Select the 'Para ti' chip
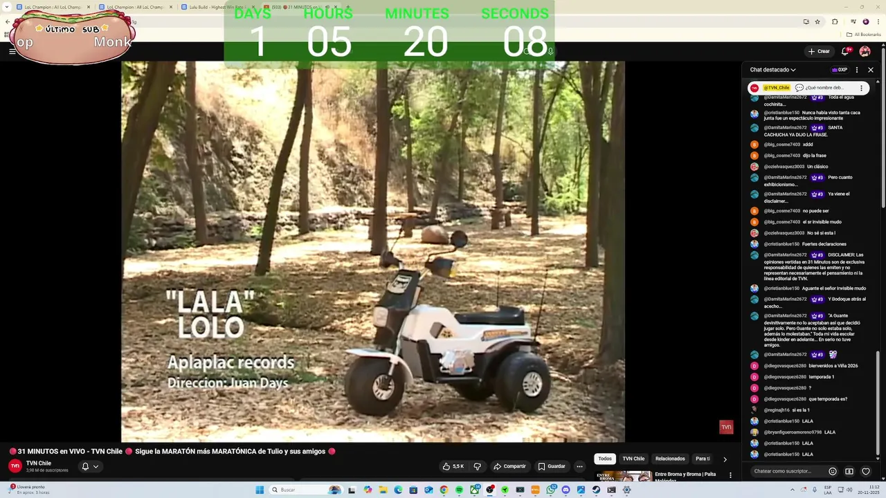Image resolution: width=886 pixels, height=498 pixels. click(703, 459)
